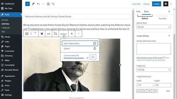Screen dimensions: 177x99
Task: Open the Image size dropdown
Action: (x=154, y=70)
